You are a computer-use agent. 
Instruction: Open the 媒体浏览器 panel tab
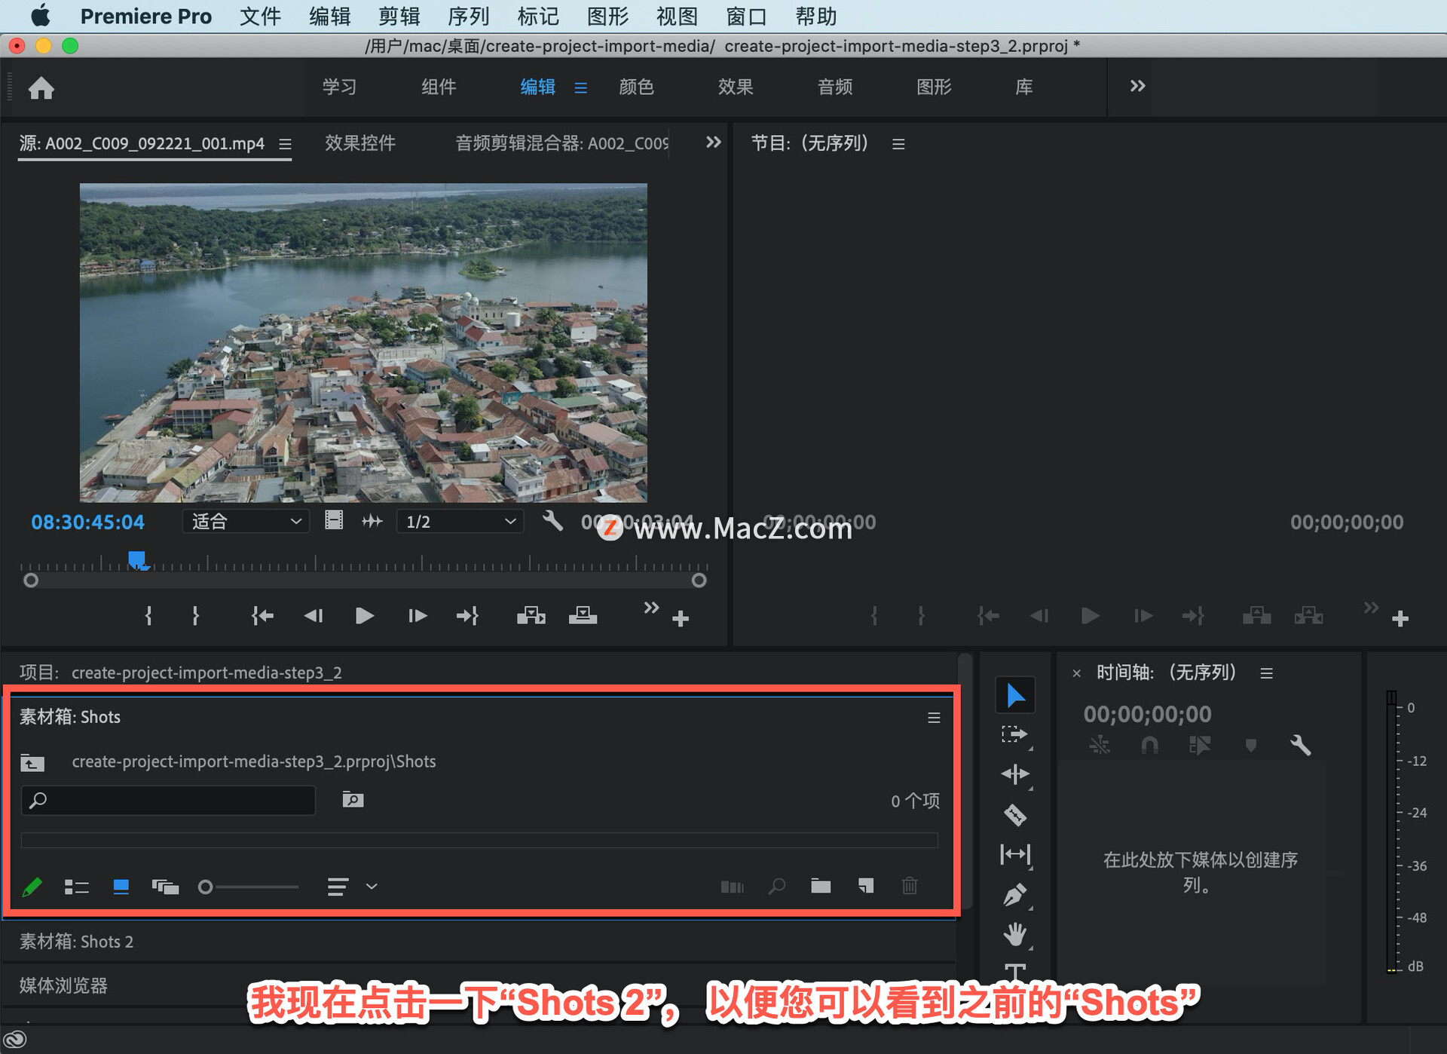coord(63,985)
